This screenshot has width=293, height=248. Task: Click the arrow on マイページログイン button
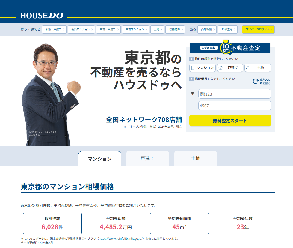pos(272,29)
